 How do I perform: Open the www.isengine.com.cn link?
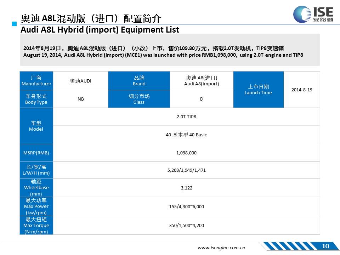[221, 248]
